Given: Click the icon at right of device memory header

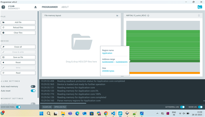Looking at the screenshot, I should pyautogui.click(x=199, y=15).
